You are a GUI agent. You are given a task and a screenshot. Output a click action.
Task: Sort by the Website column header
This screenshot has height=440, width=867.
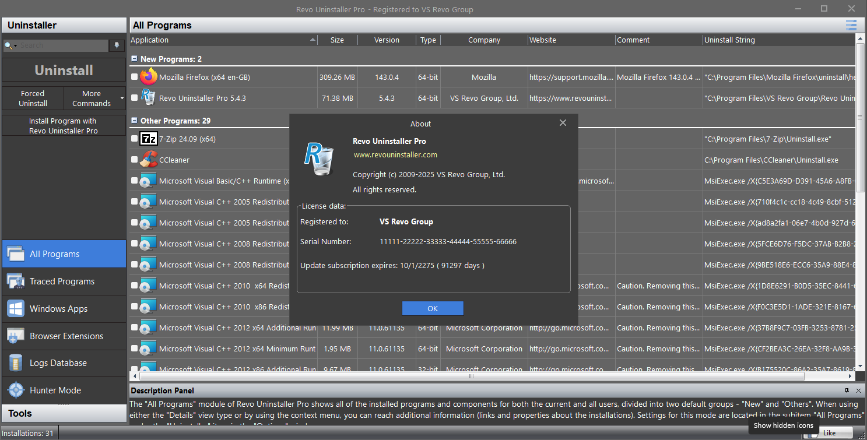pos(571,40)
